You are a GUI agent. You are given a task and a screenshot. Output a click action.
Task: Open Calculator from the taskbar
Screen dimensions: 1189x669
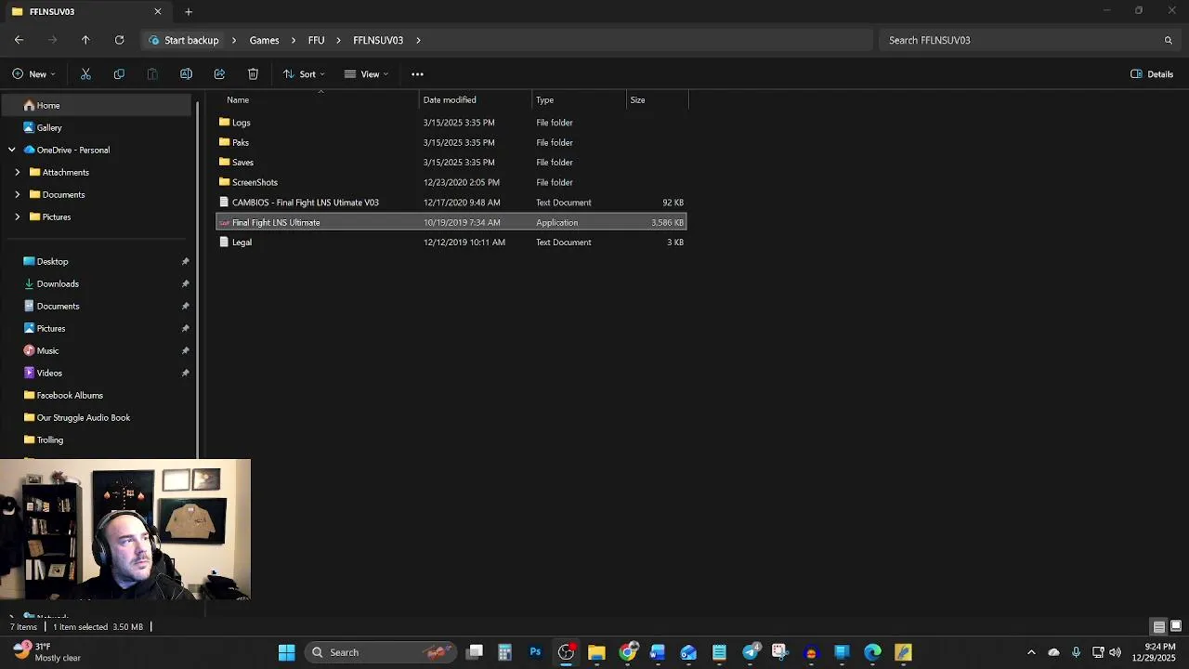coord(504,652)
